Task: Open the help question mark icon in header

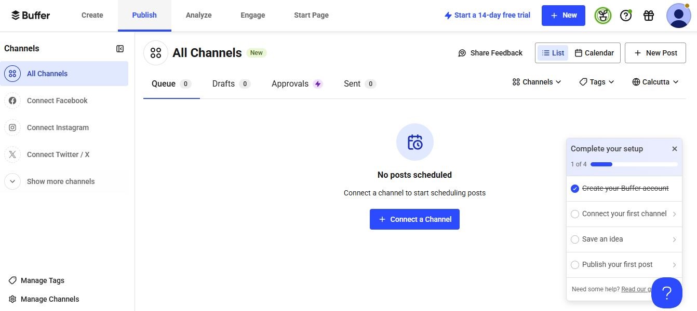Action: 626,16
